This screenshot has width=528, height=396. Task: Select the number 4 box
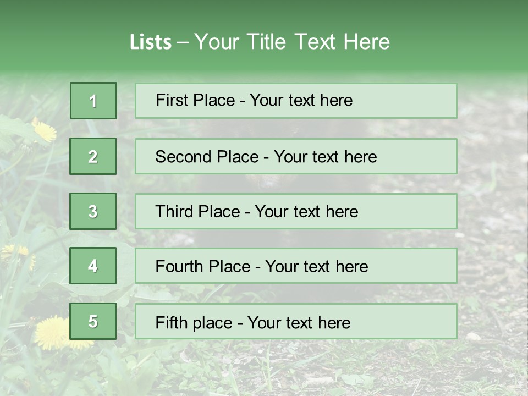coord(93,266)
